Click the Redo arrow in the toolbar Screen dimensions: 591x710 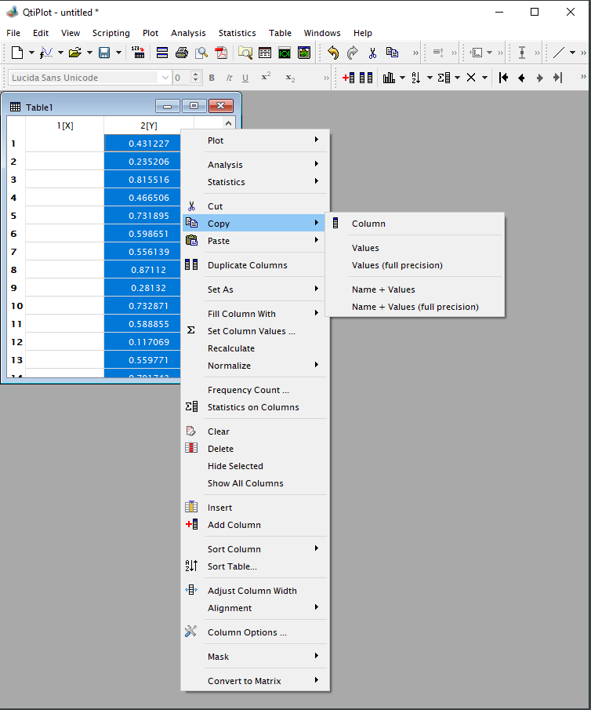coord(353,53)
